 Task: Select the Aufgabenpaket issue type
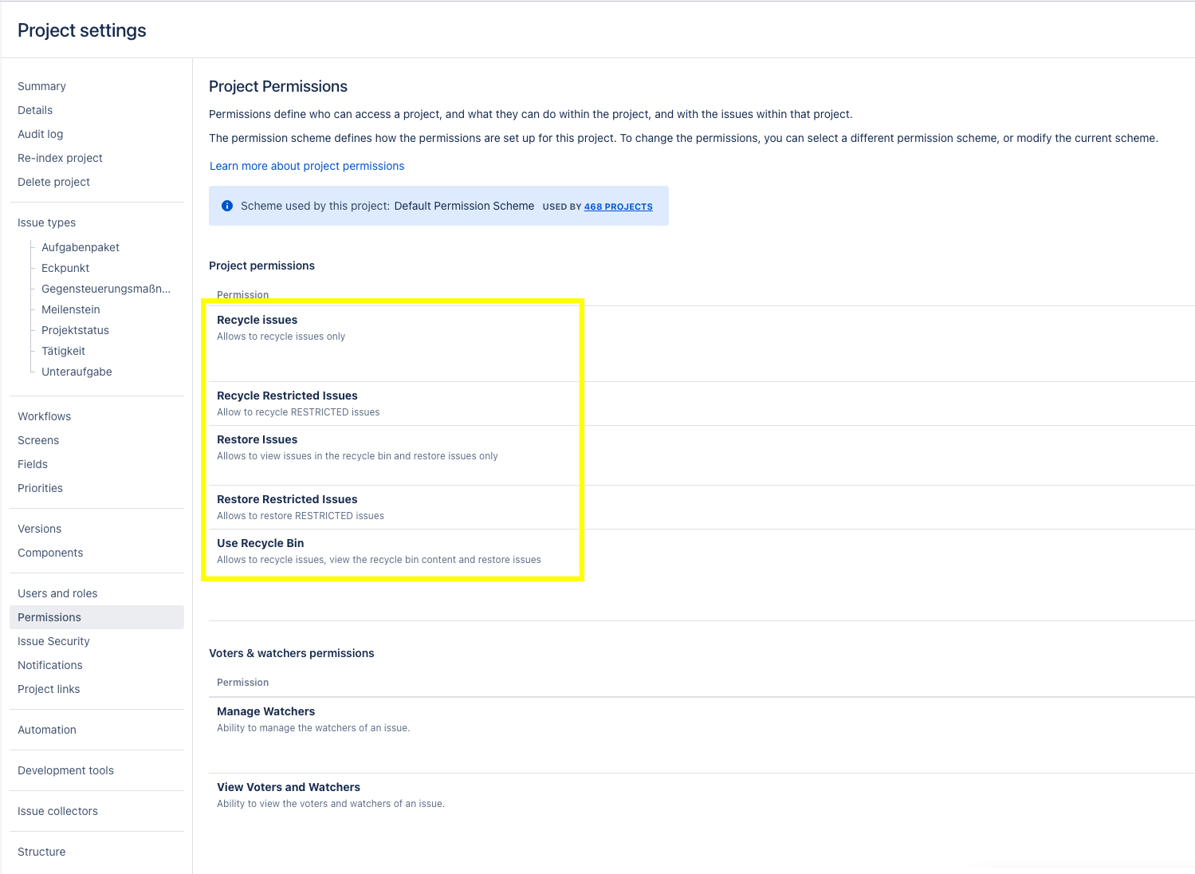tap(81, 247)
